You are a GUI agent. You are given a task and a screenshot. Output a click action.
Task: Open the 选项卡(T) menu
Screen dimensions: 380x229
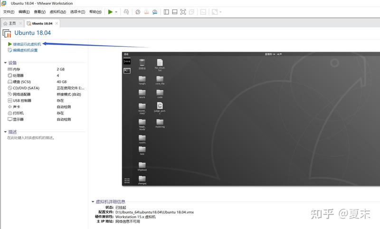tap(77, 12)
